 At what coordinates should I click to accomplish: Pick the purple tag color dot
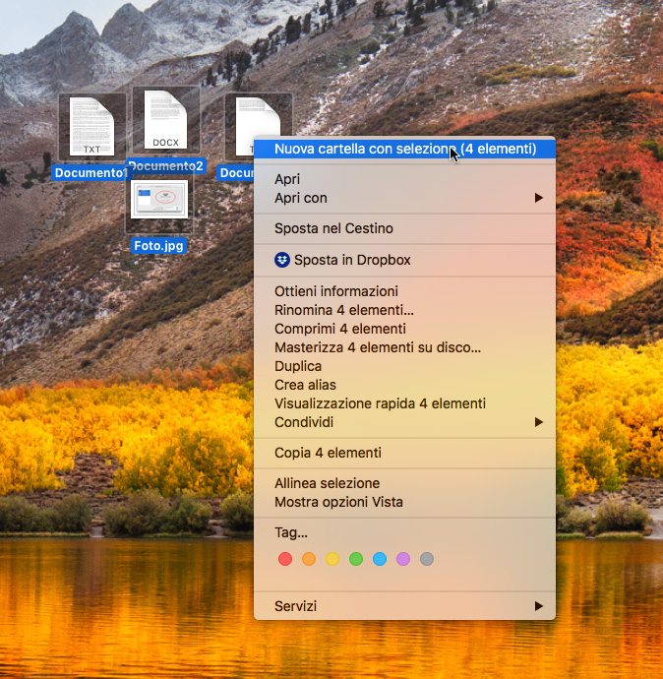[x=403, y=559]
